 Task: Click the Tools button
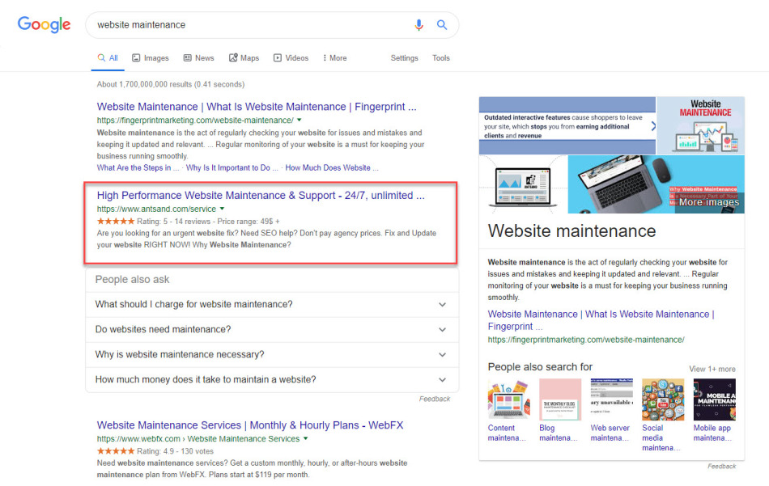pyautogui.click(x=441, y=58)
